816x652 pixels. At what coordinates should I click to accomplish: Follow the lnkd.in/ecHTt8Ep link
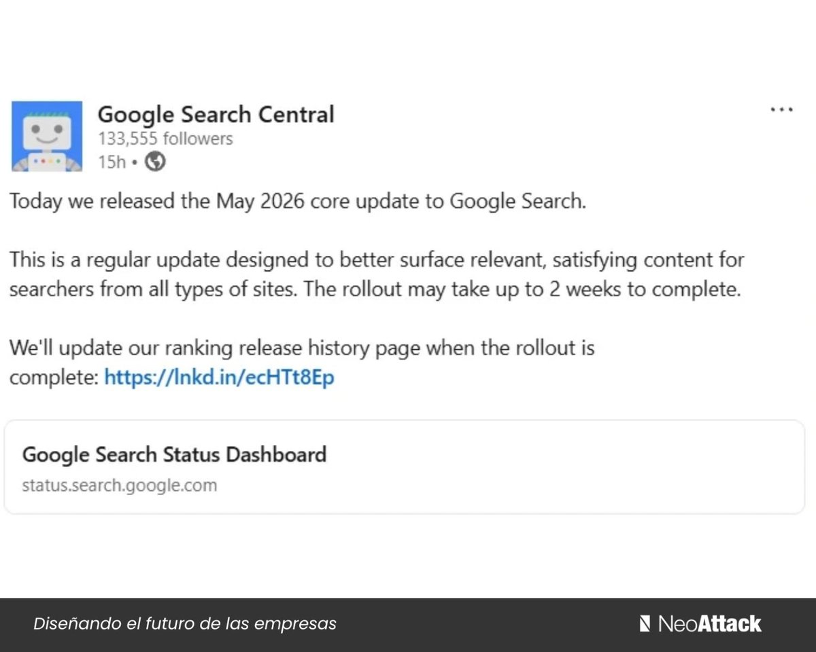[219, 377]
